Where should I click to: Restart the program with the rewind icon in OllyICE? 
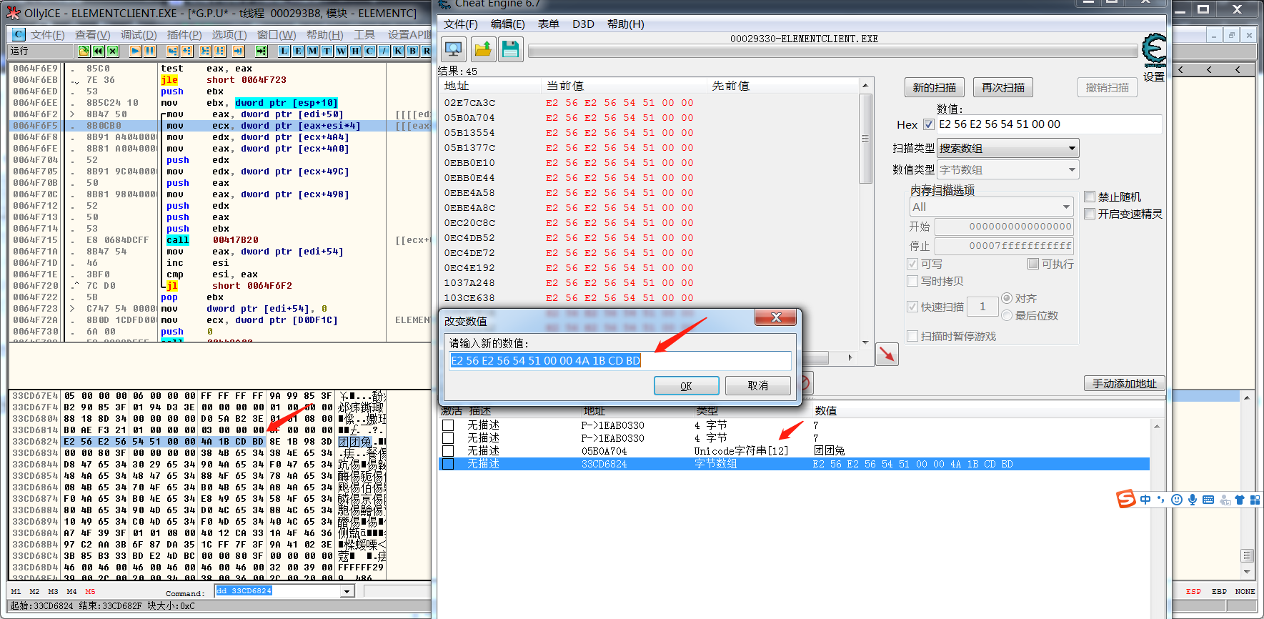tap(99, 51)
